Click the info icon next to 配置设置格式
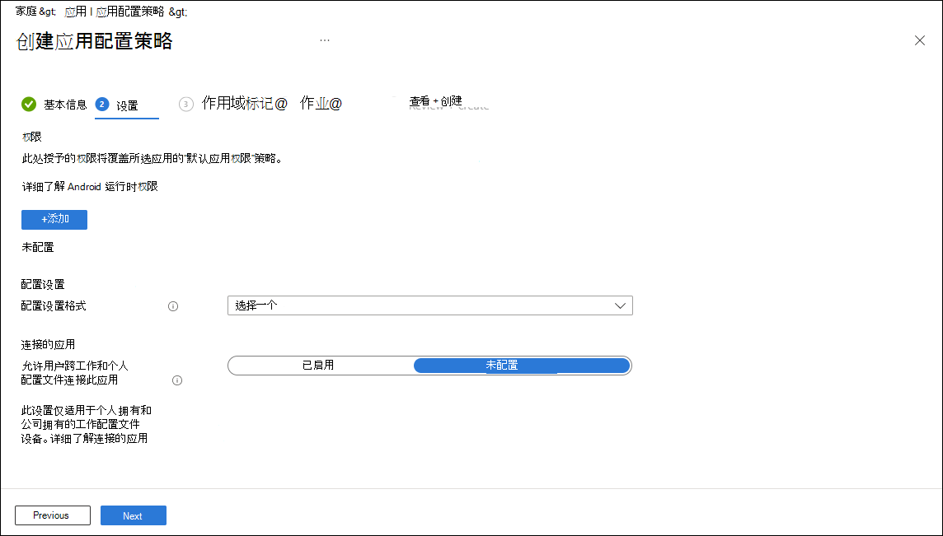This screenshot has height=536, width=943. pos(173,305)
